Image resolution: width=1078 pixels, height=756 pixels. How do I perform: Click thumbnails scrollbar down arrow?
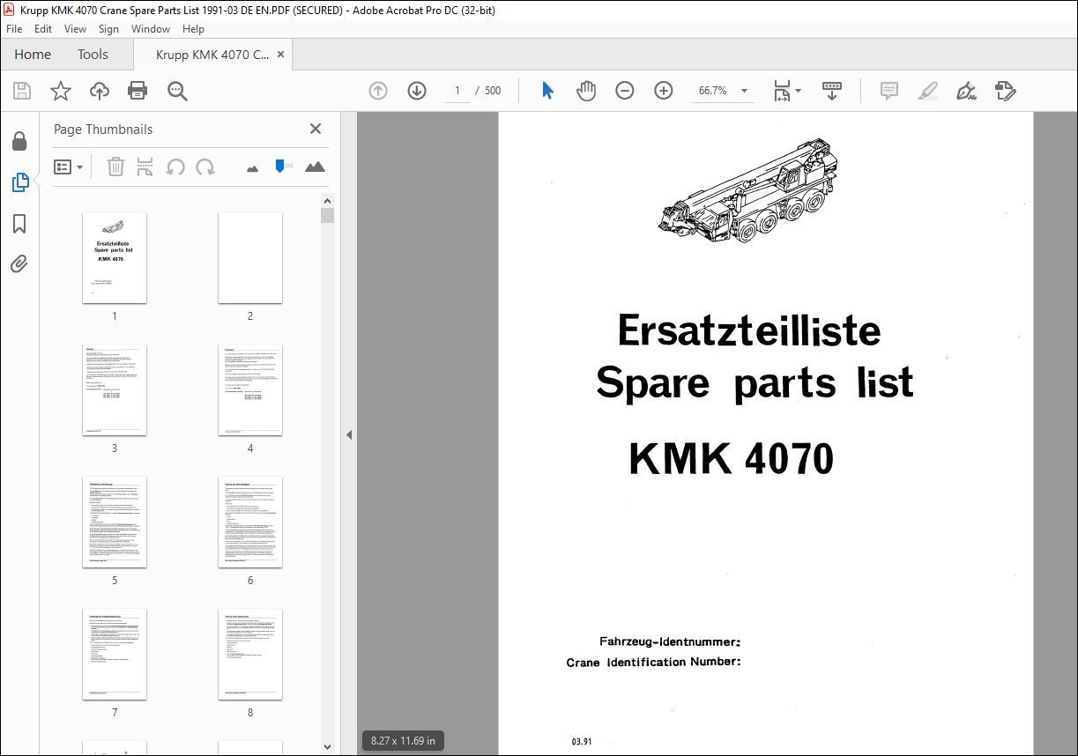[327, 747]
